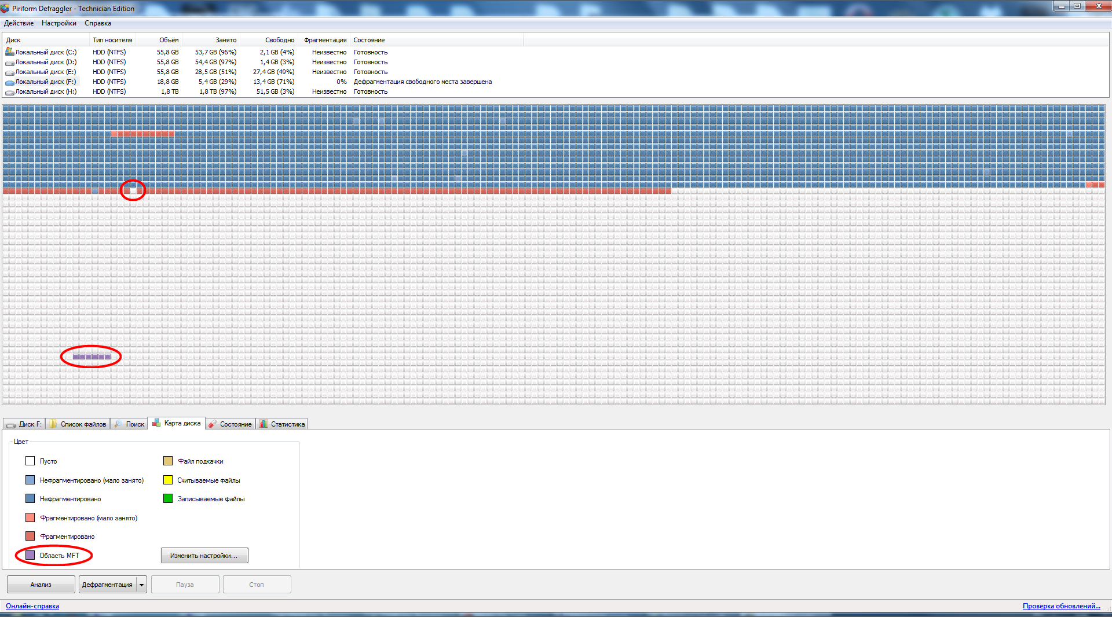Image resolution: width=1112 pixels, height=617 pixels.
Task: Click the drive F: icon in disk list
Action: point(10,82)
